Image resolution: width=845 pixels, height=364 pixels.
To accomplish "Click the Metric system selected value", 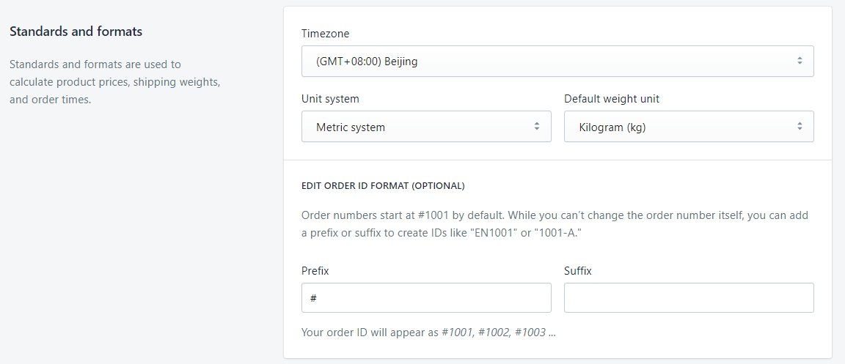I will point(351,127).
